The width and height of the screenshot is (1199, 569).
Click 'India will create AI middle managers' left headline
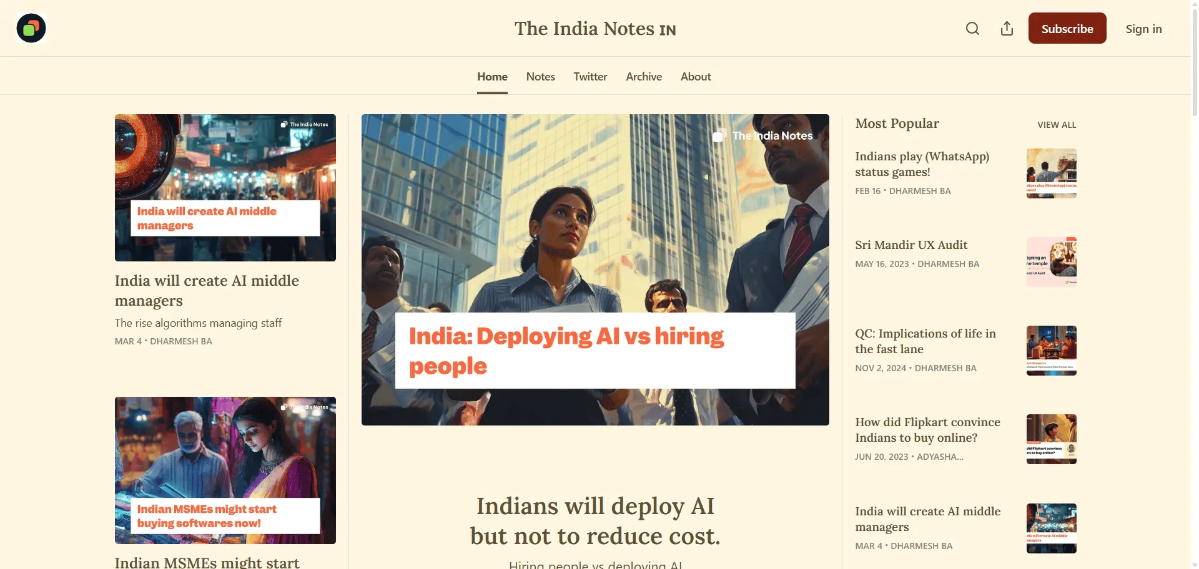point(207,291)
